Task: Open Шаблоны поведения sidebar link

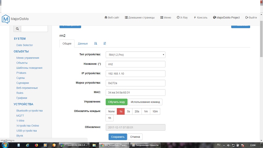Action: (x=29, y=68)
